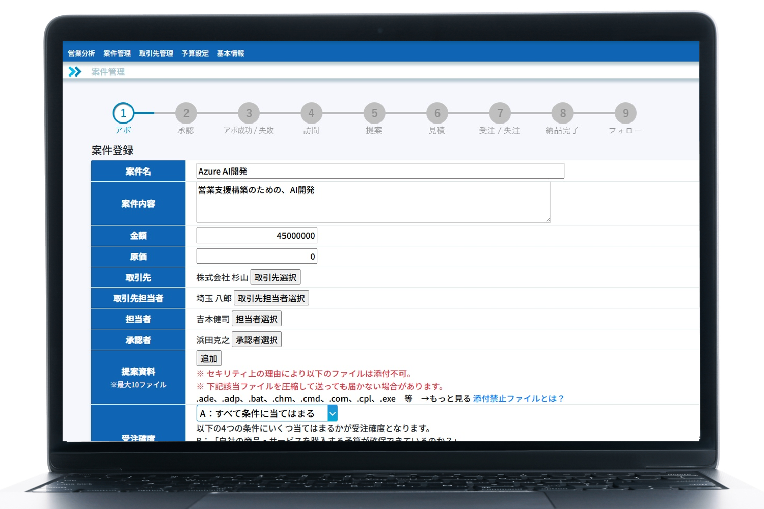Select step 1 アポ circle
Screen dimensions: 764x509
123,113
